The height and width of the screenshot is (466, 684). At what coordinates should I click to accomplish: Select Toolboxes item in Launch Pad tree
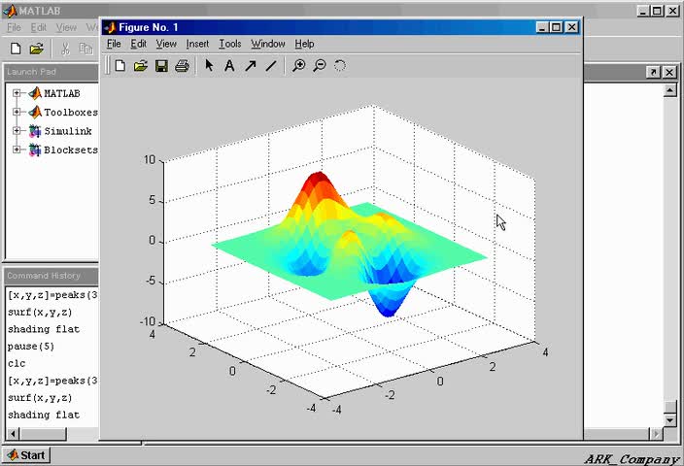[71, 112]
